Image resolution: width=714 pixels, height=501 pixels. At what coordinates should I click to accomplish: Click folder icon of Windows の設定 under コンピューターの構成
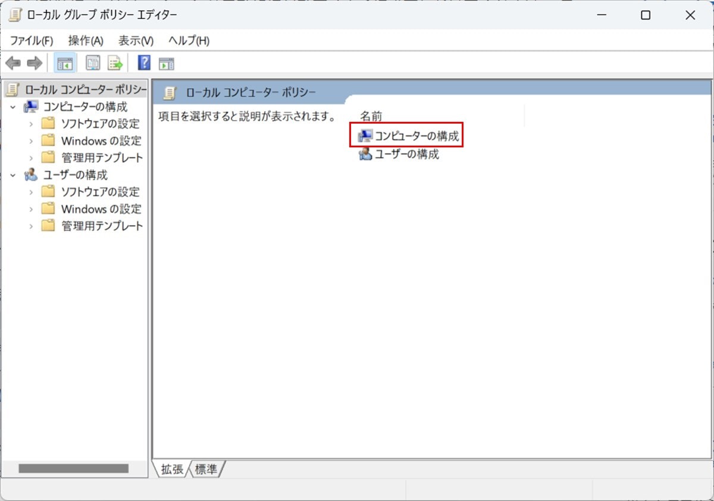tap(48, 141)
